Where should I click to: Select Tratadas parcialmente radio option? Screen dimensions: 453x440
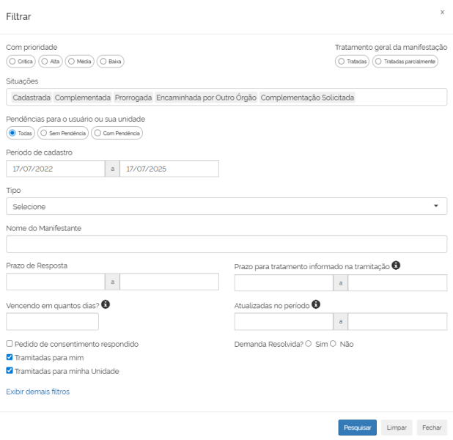click(379, 61)
